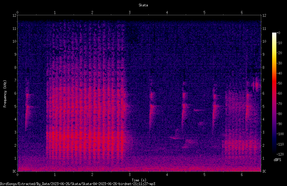
Task: Click the "-40" color scale value
Action: 279,73
